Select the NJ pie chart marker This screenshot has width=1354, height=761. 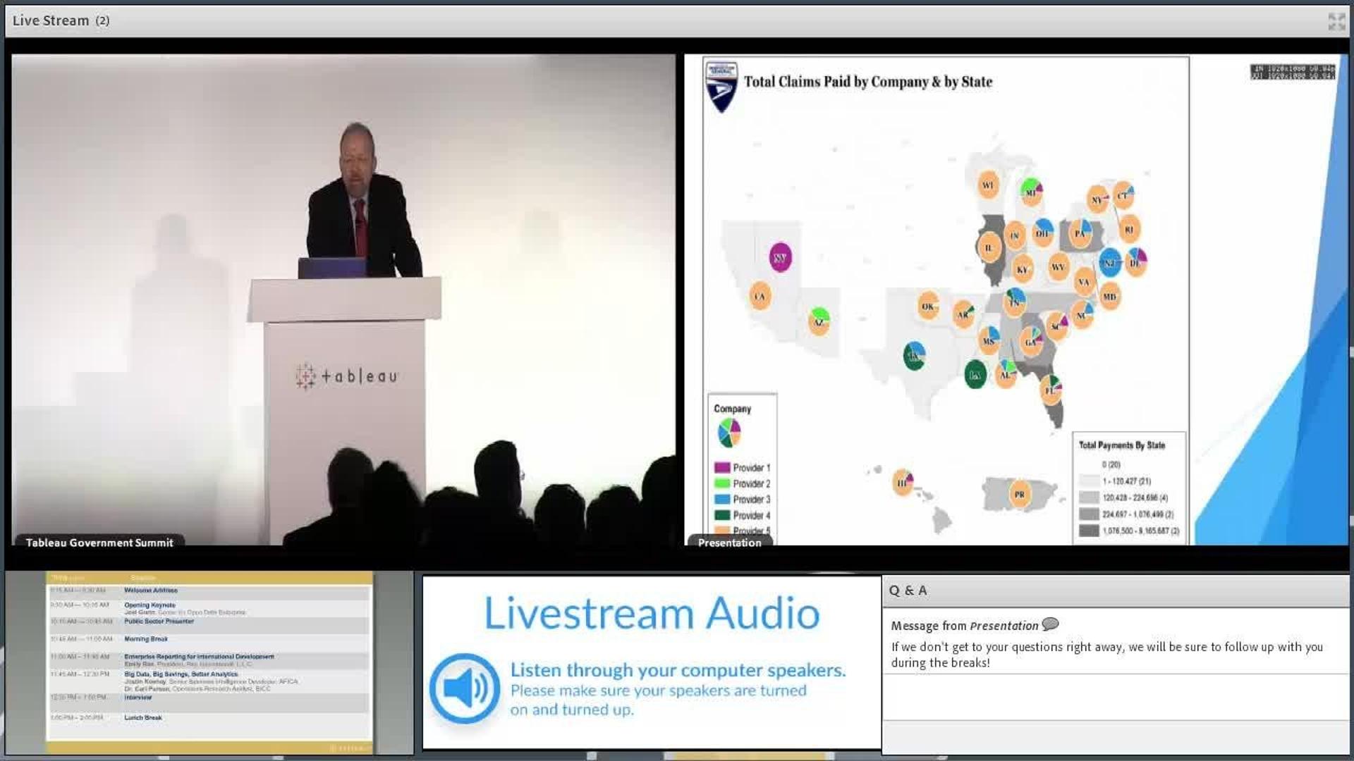point(1109,262)
